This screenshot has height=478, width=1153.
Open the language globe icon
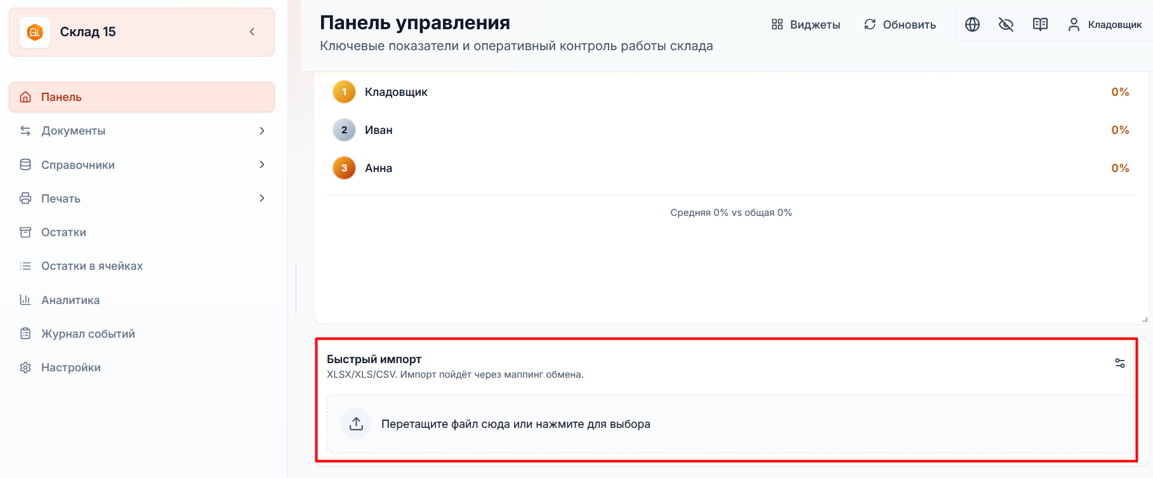click(972, 25)
